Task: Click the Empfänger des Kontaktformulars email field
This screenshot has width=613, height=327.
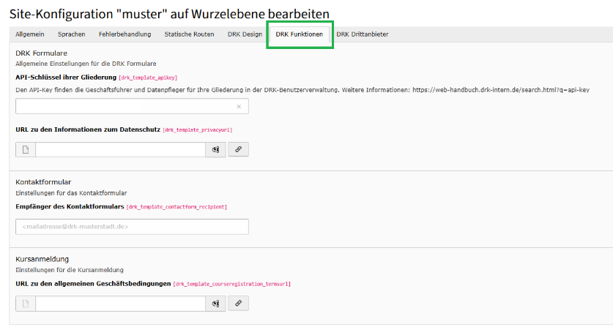Action: point(132,227)
